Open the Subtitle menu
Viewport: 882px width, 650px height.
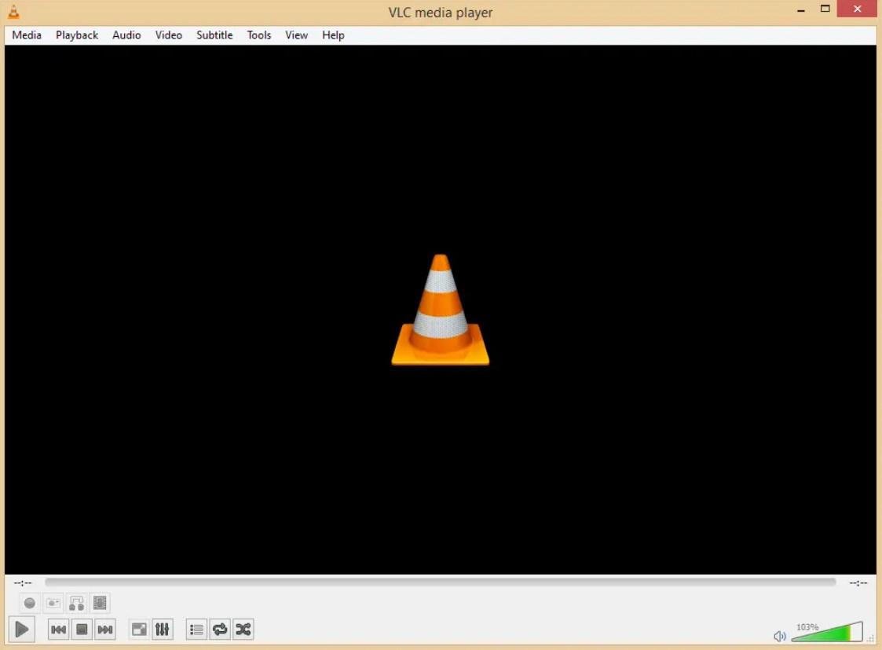point(214,35)
